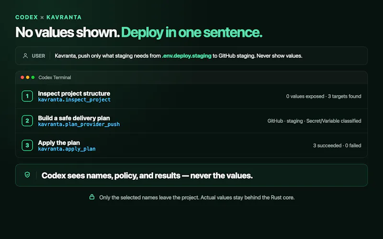Click the kavranta.plan_provider_push command
The height and width of the screenshot is (239, 383).
tap(79, 124)
